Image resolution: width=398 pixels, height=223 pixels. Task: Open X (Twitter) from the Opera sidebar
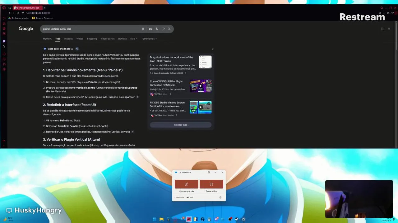[x=4, y=46]
